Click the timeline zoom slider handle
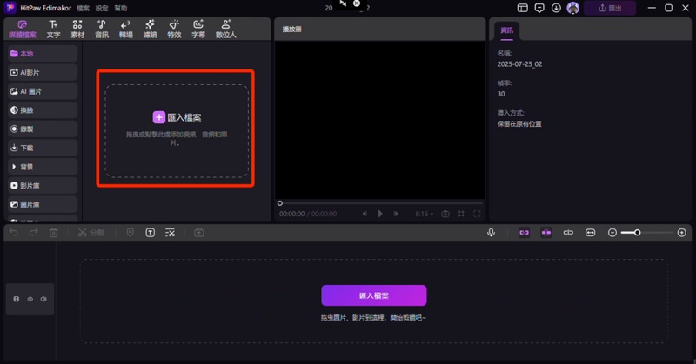Screen dimensions: 696x364 pos(638,233)
